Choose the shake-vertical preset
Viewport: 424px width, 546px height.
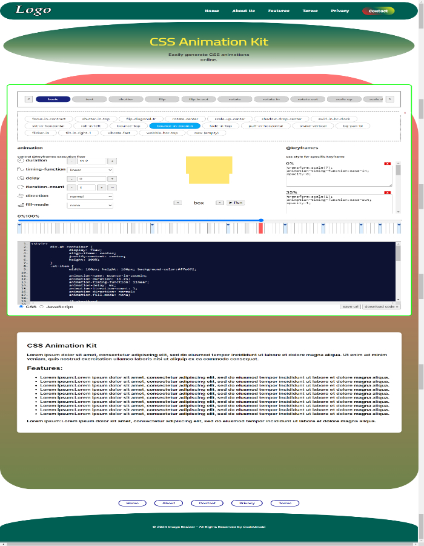pos(313,126)
